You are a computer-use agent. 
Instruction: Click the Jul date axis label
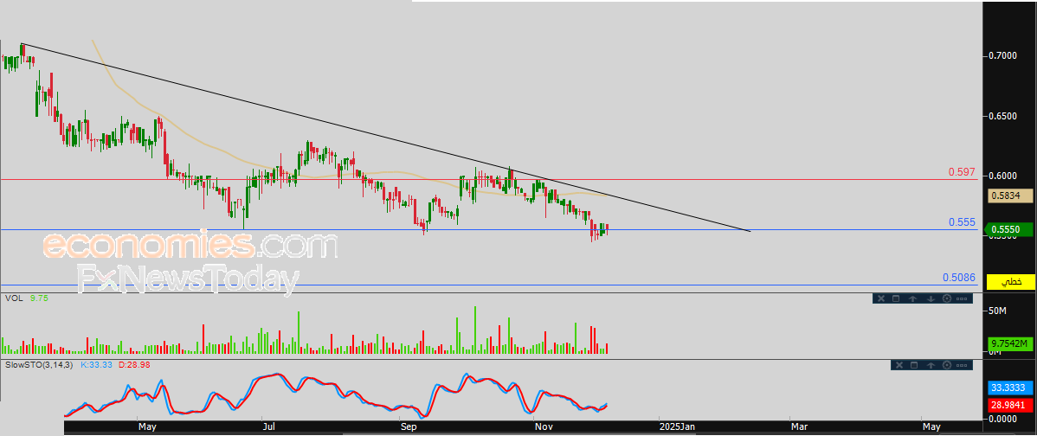pos(269,427)
